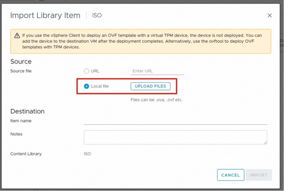Click the IMPORT button
The width and height of the screenshot is (284, 191).
[259, 175]
